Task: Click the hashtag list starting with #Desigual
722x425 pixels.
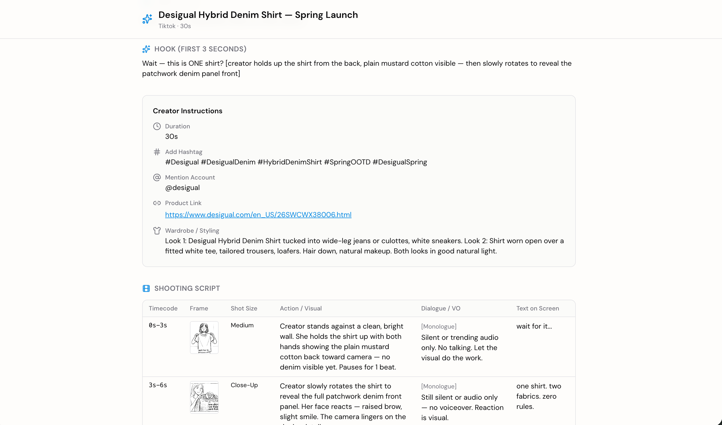Action: 296,162
